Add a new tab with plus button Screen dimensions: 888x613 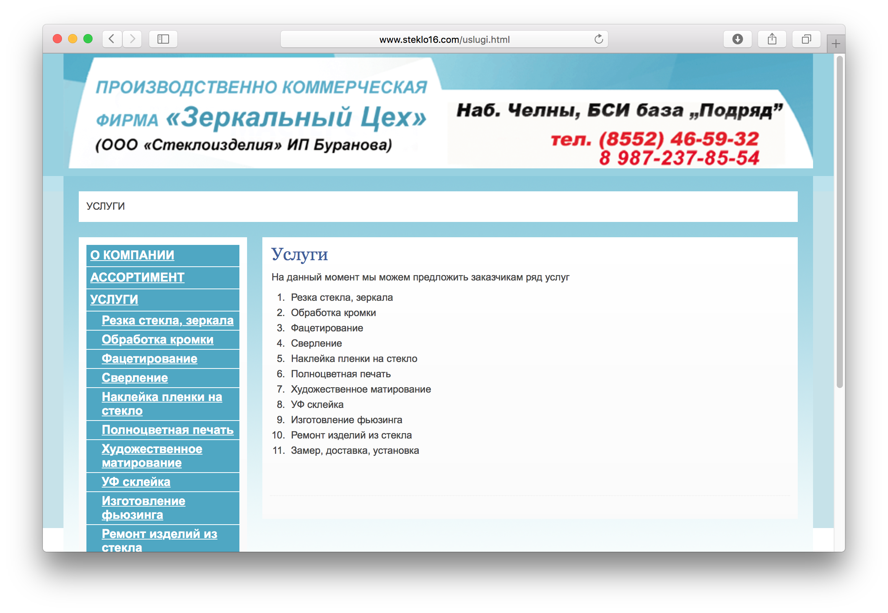point(836,44)
